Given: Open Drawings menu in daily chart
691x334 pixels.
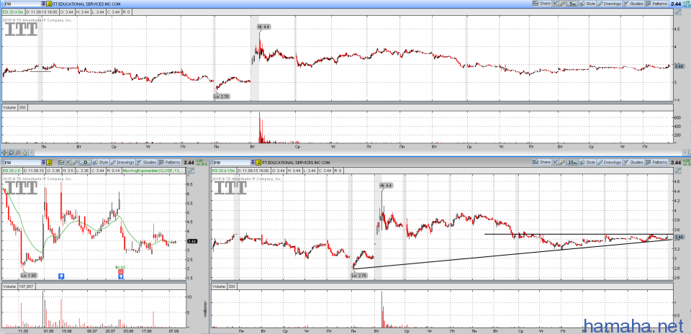Looking at the screenshot, I should coord(122,163).
